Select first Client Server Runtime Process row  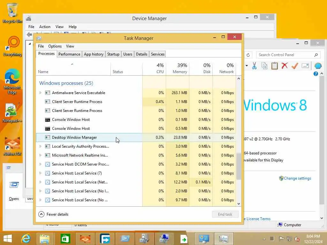click(x=136, y=102)
